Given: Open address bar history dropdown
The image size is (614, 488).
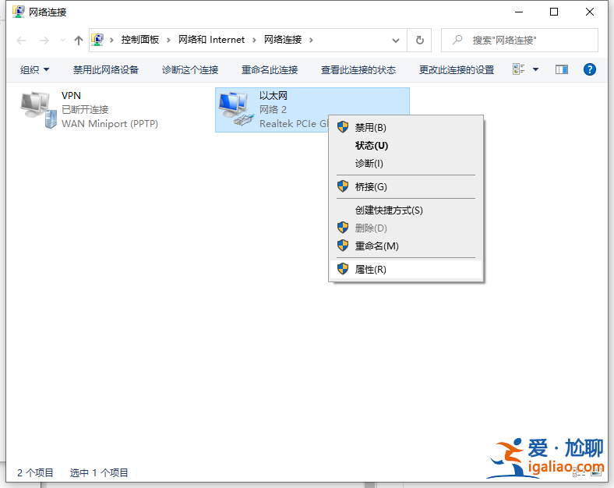Looking at the screenshot, I should coord(396,41).
